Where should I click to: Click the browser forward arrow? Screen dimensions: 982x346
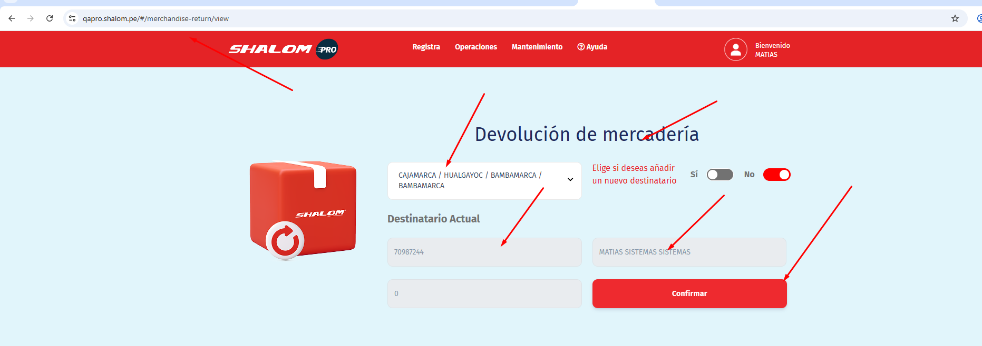[31, 18]
